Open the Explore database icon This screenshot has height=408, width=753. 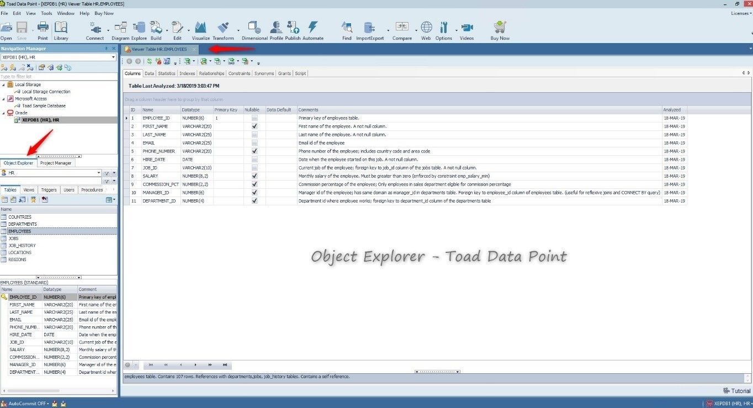coord(139,28)
